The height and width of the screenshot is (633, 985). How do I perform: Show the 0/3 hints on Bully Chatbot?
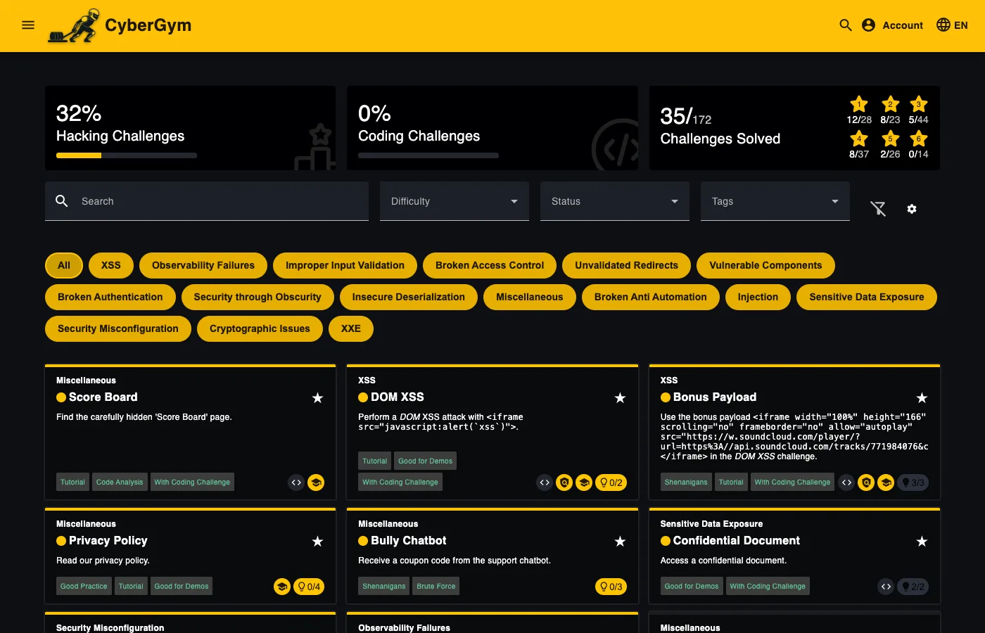coord(611,587)
